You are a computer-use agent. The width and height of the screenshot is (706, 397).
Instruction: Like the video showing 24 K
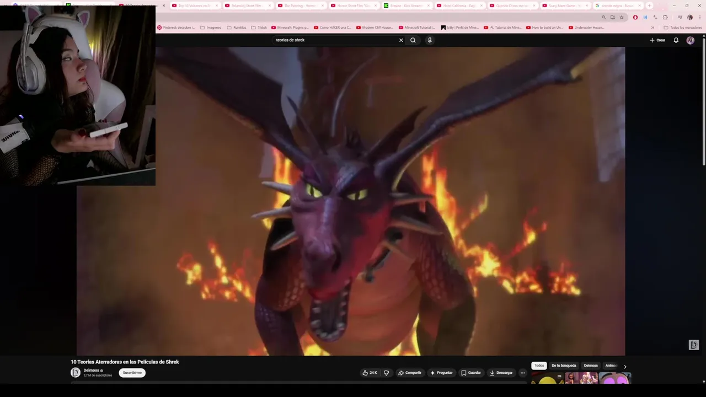point(370,373)
